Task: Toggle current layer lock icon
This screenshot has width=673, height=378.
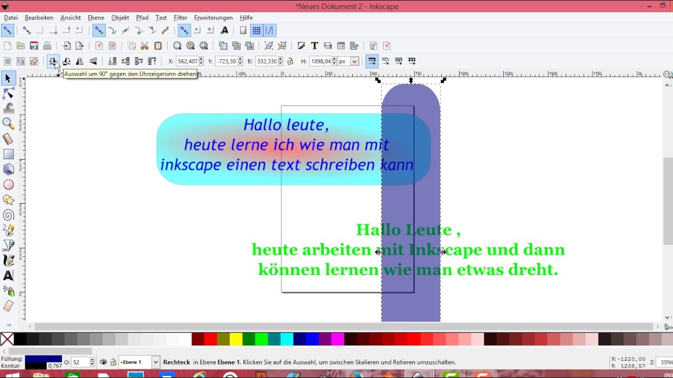Action: pos(113,362)
